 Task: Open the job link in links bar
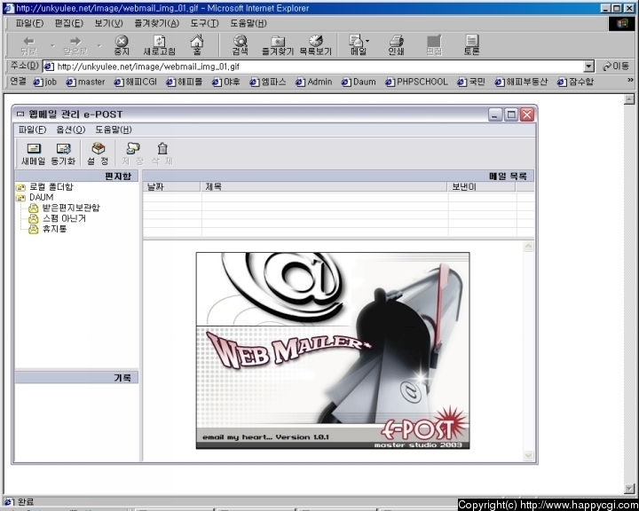tap(45, 82)
